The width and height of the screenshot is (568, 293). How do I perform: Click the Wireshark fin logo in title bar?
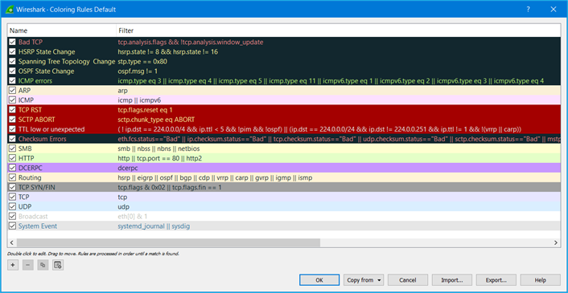[x=9, y=10]
